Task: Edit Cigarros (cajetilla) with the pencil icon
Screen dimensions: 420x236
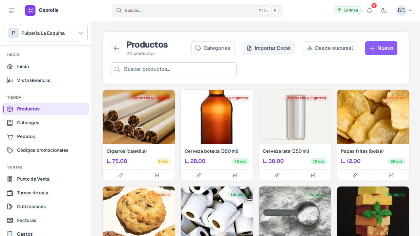Action: pyautogui.click(x=121, y=175)
